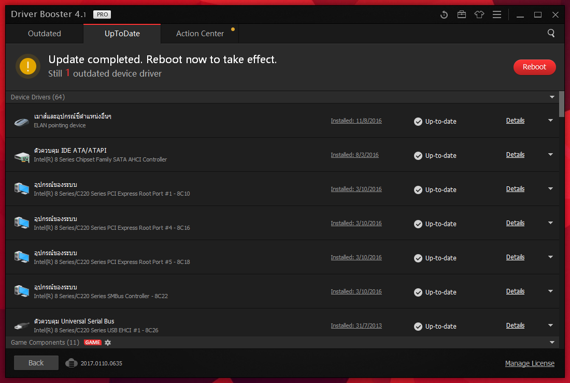Image resolution: width=570 pixels, height=383 pixels.
Task: Click the driver list scrollbar thumb
Action: tap(562, 104)
